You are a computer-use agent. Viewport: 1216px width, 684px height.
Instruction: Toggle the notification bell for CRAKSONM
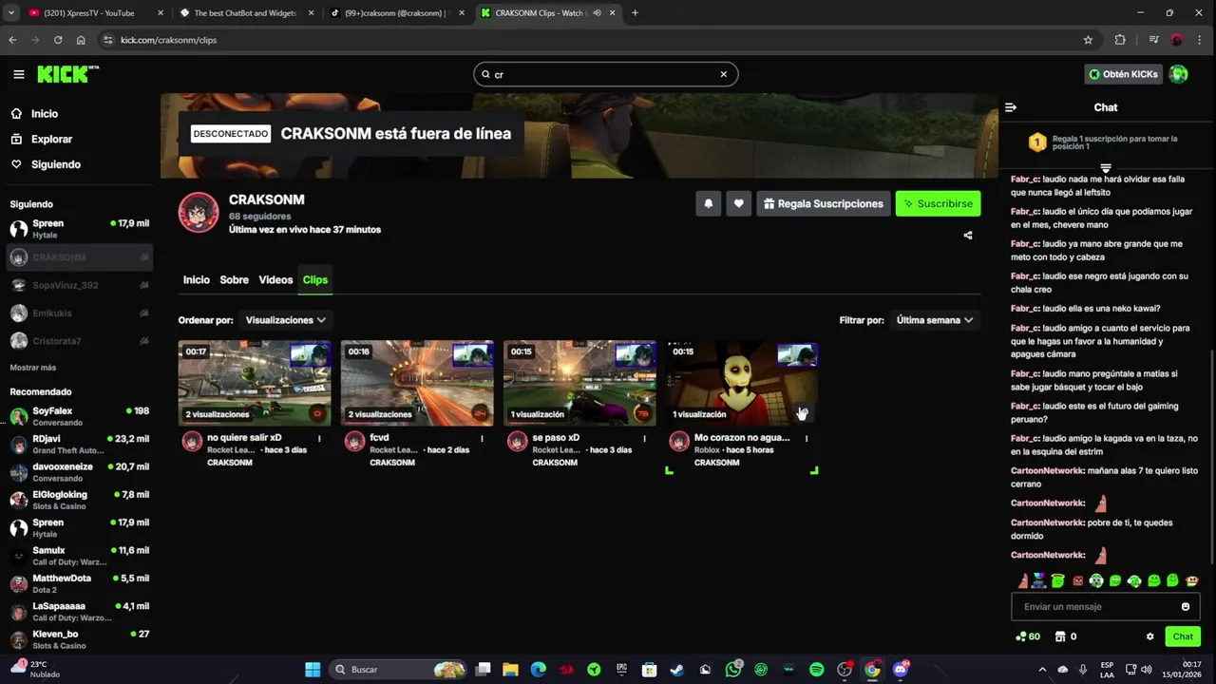coord(708,203)
